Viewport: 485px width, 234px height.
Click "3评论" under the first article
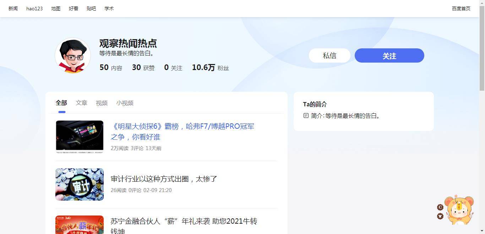(x=137, y=148)
